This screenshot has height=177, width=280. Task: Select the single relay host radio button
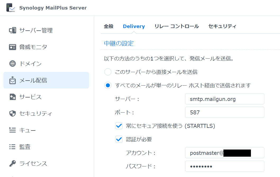(108, 86)
